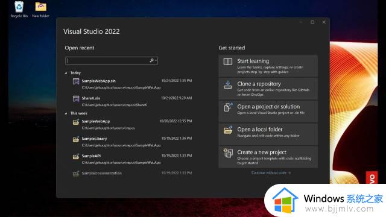This screenshot has height=217, width=386.
Task: Follow the Continue without code link
Action: 271,173
